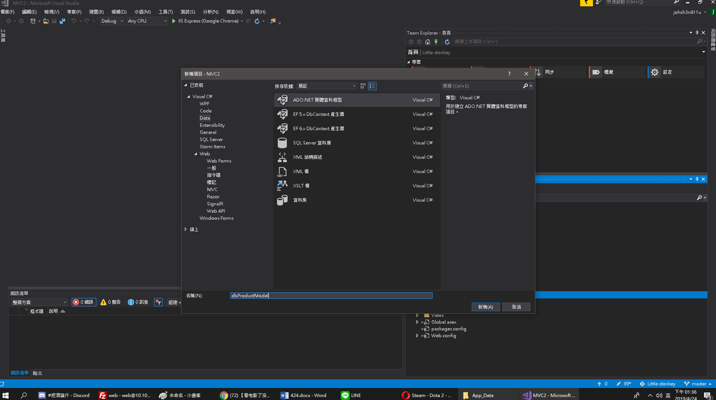Click 取消 cancel button
This screenshot has height=400, width=716.
point(516,307)
